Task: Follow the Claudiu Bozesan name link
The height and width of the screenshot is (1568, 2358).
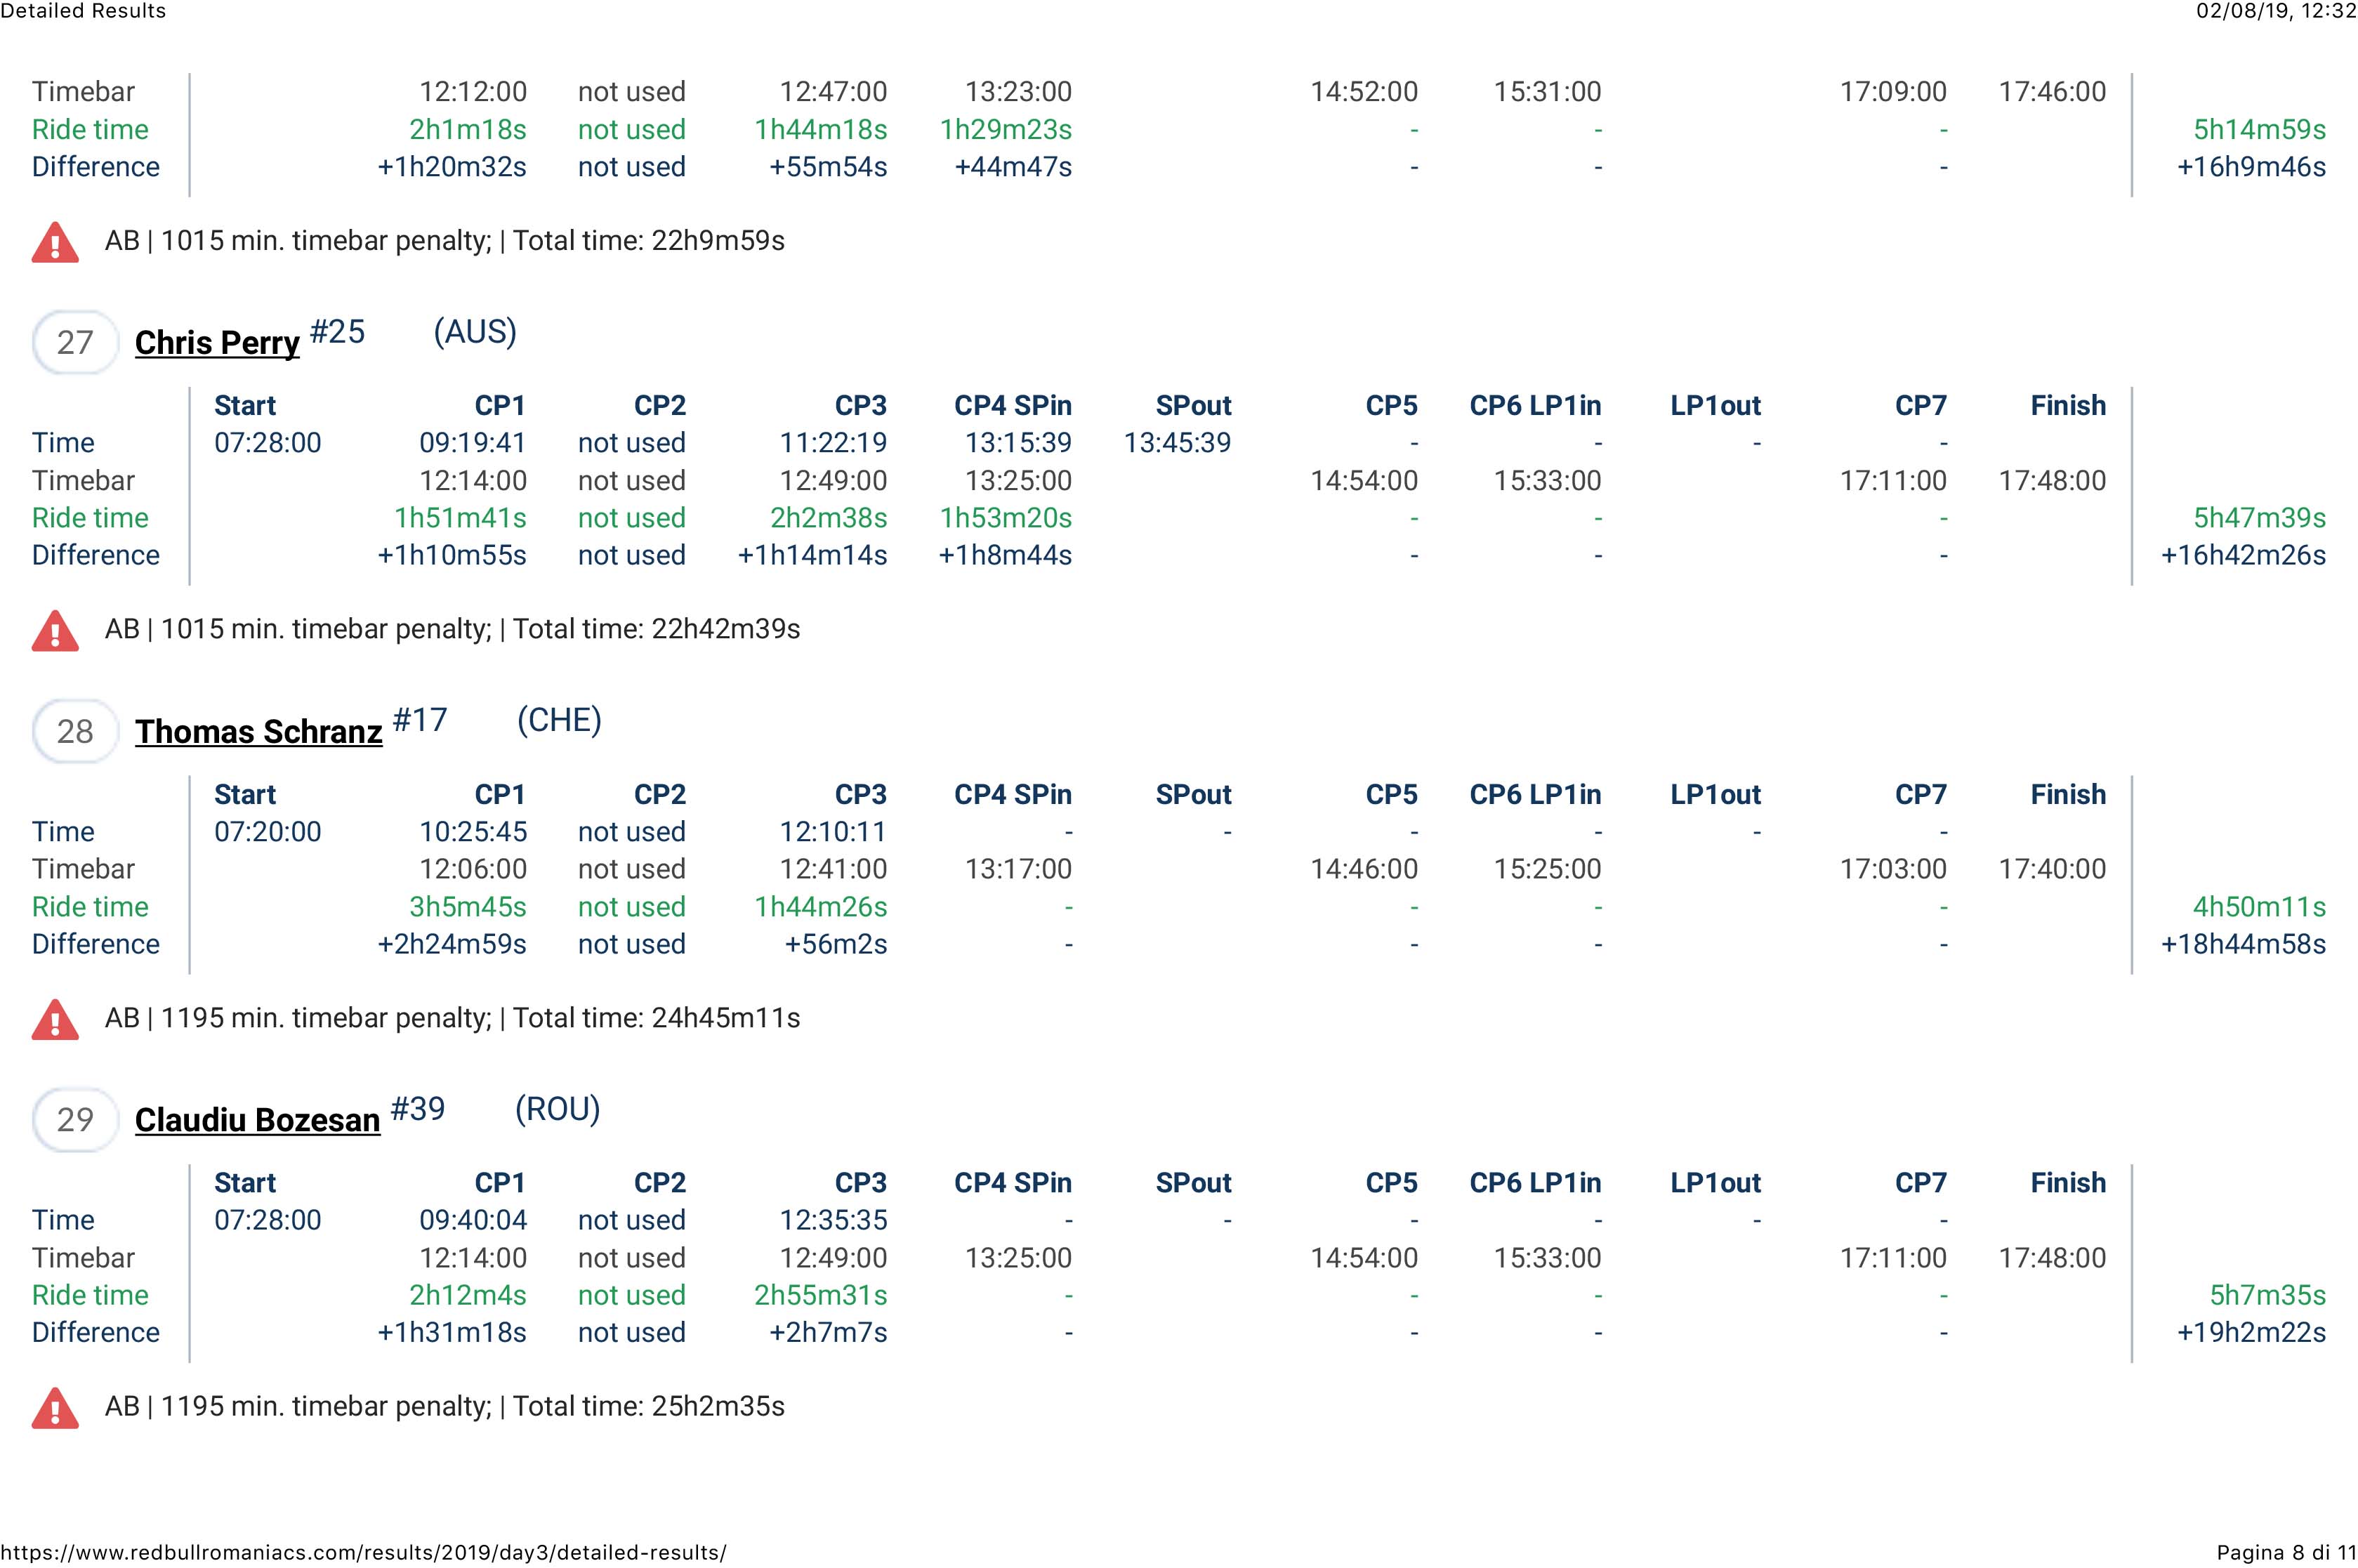Action: point(257,1120)
